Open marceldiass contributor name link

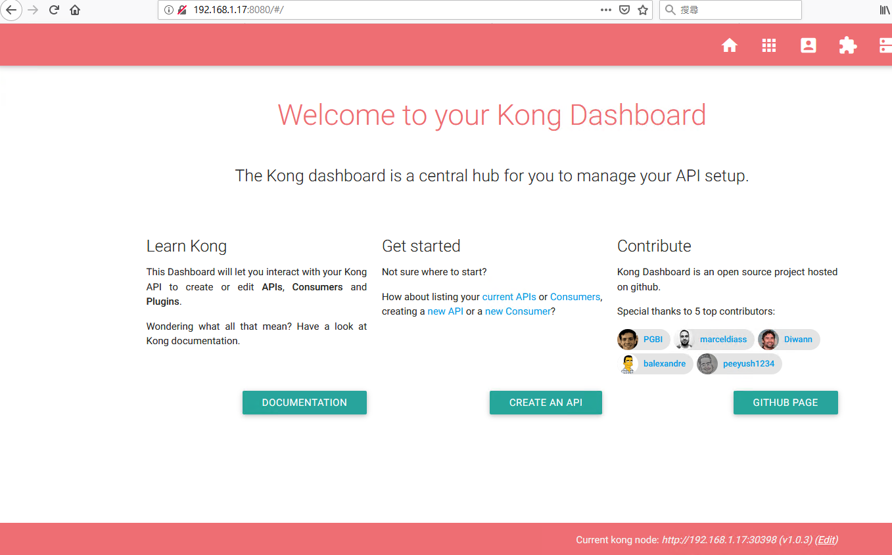(x=723, y=340)
